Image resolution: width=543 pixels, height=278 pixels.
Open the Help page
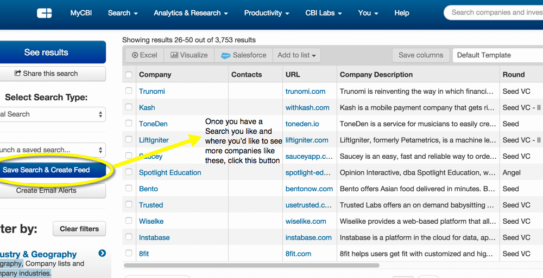pos(402,13)
